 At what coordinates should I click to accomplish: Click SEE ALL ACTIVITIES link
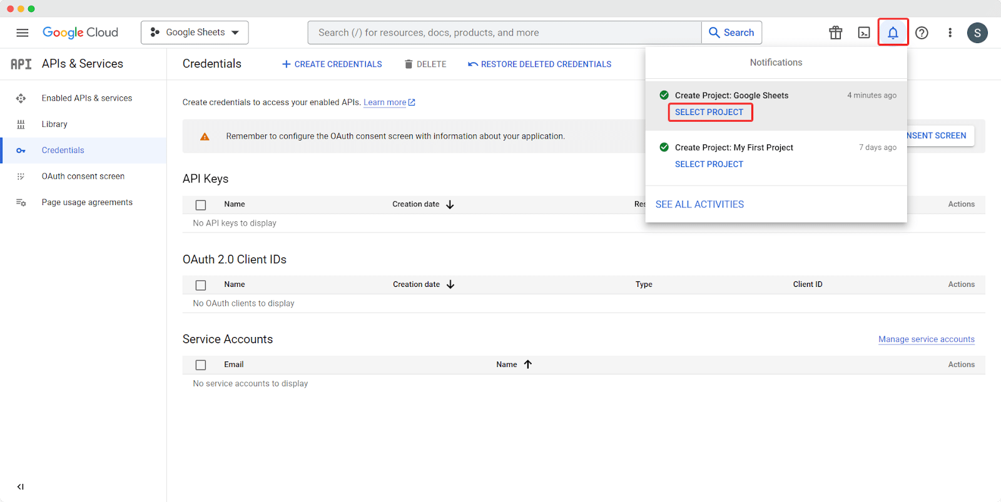[699, 204]
